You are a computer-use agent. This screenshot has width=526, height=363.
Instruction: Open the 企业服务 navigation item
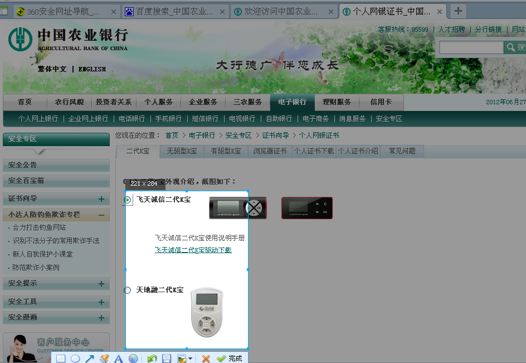pyautogui.click(x=203, y=102)
